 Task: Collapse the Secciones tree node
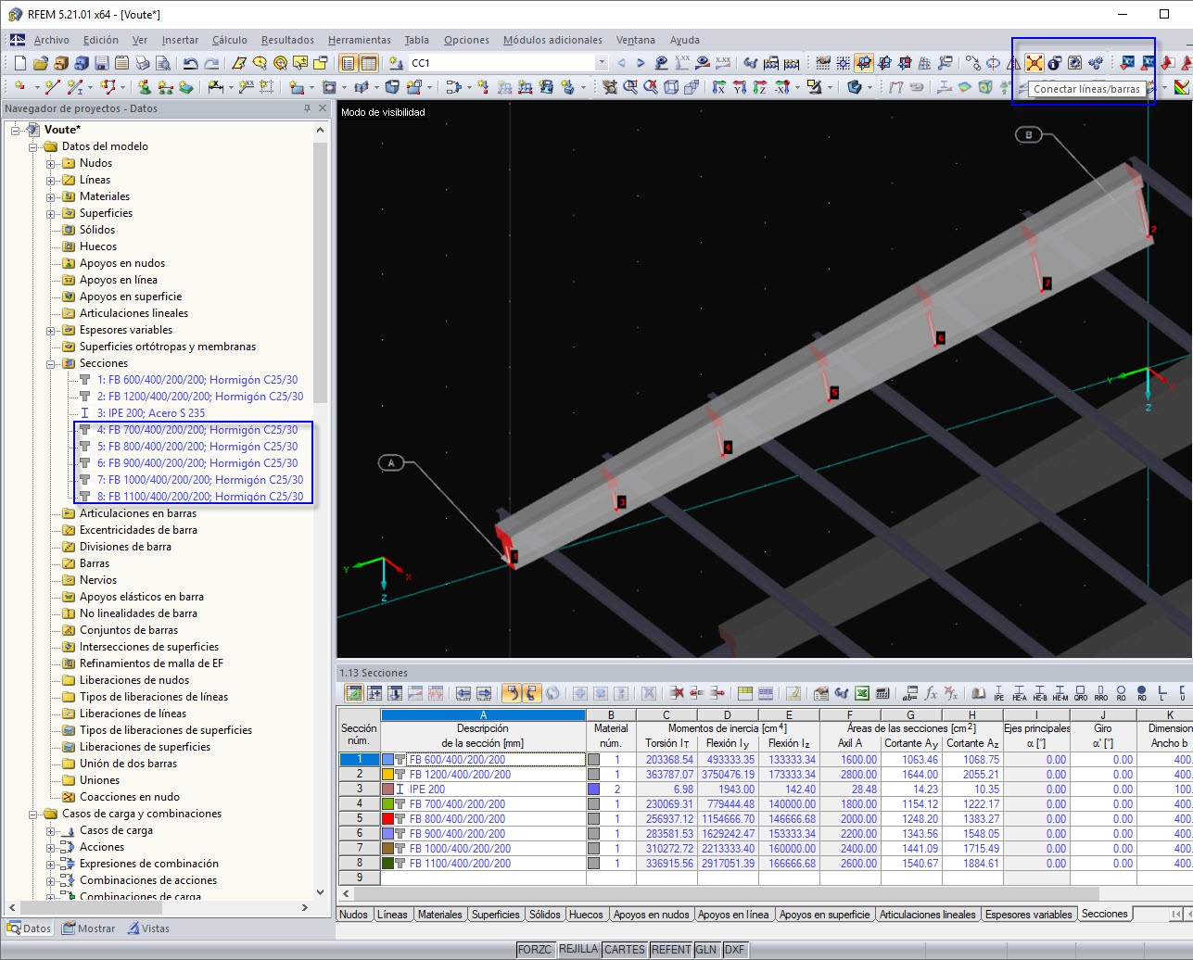52,363
